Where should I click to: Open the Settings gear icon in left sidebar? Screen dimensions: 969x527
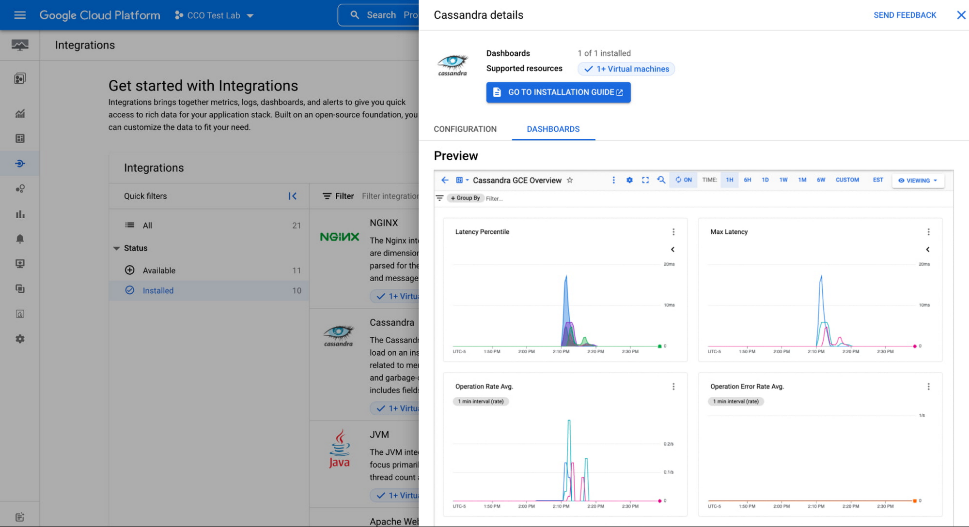click(x=20, y=339)
